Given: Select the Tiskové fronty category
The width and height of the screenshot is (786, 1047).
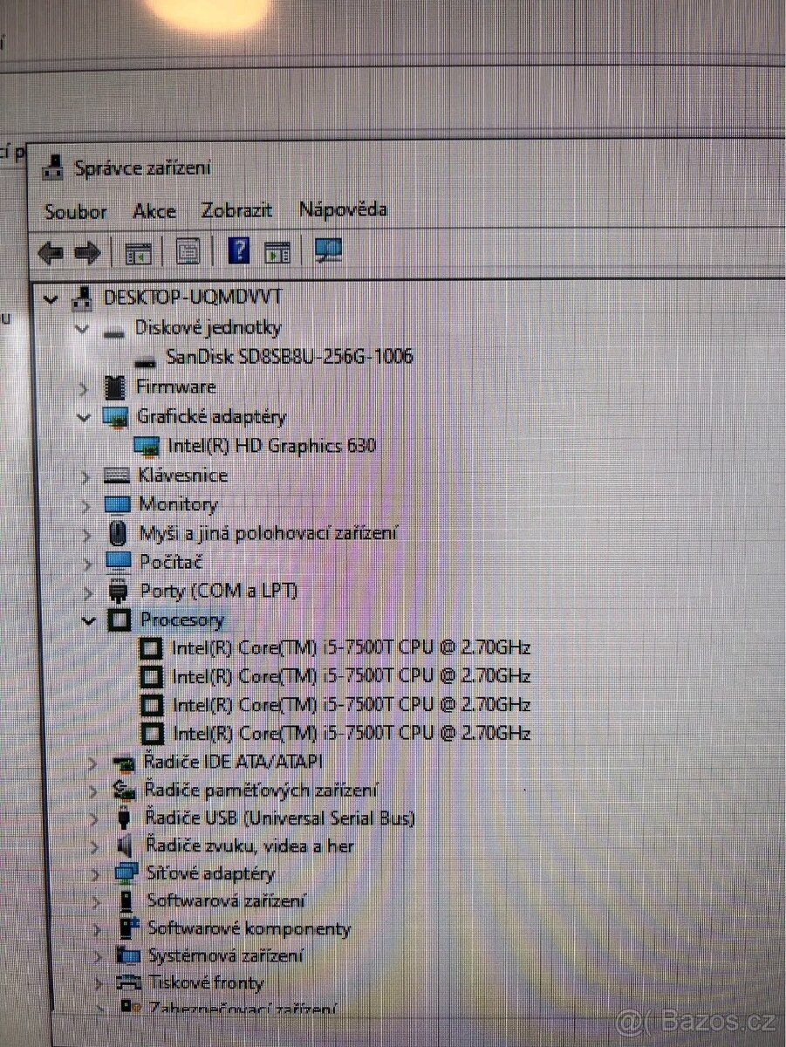Looking at the screenshot, I should point(206,983).
